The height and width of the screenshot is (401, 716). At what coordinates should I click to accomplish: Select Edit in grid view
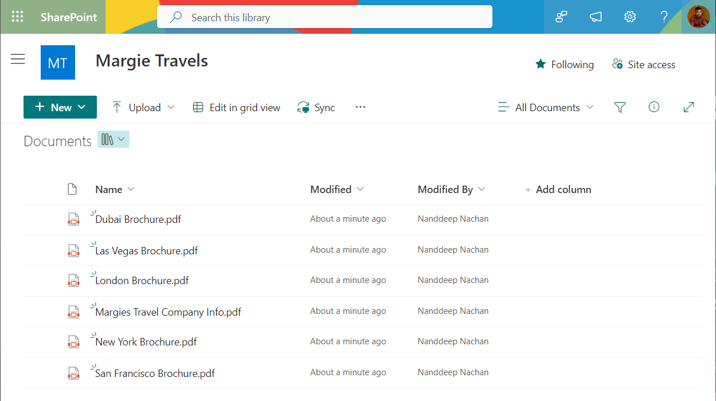pos(236,107)
